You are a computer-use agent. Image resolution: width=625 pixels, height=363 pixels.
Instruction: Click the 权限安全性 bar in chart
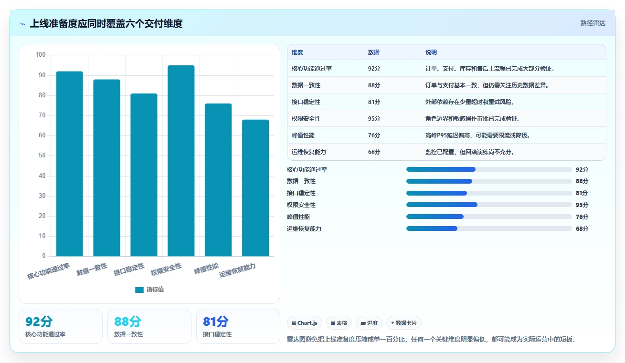[x=181, y=161]
